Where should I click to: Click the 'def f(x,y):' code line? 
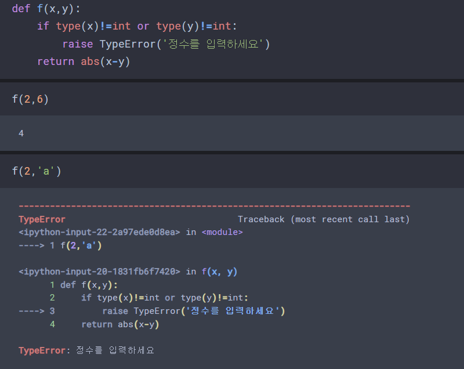click(46, 9)
